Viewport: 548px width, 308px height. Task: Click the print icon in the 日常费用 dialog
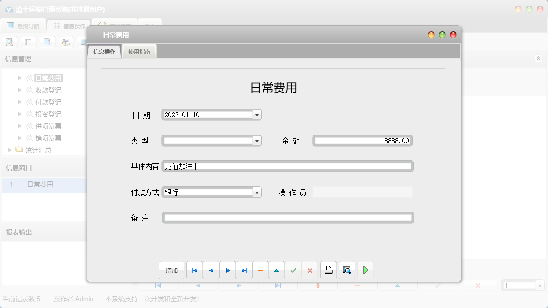(x=329, y=270)
